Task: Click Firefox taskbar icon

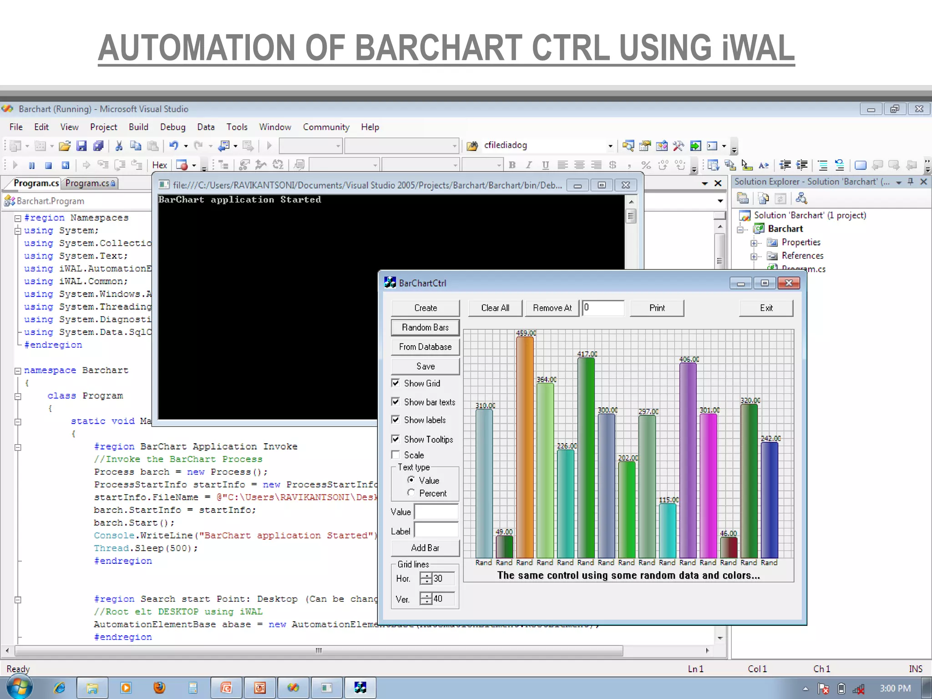Action: tap(159, 688)
